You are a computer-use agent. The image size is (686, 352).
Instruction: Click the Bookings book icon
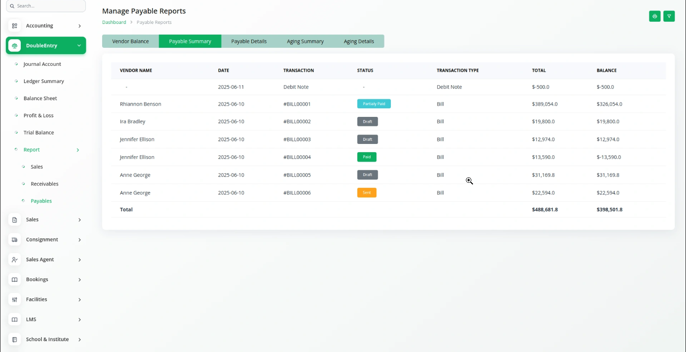coord(14,279)
